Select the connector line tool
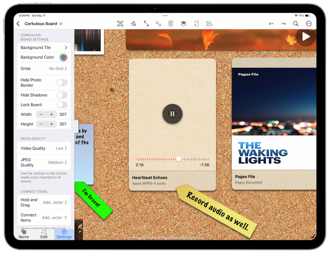Image resolution: width=330 pixels, height=253 pixels. (x=146, y=23)
